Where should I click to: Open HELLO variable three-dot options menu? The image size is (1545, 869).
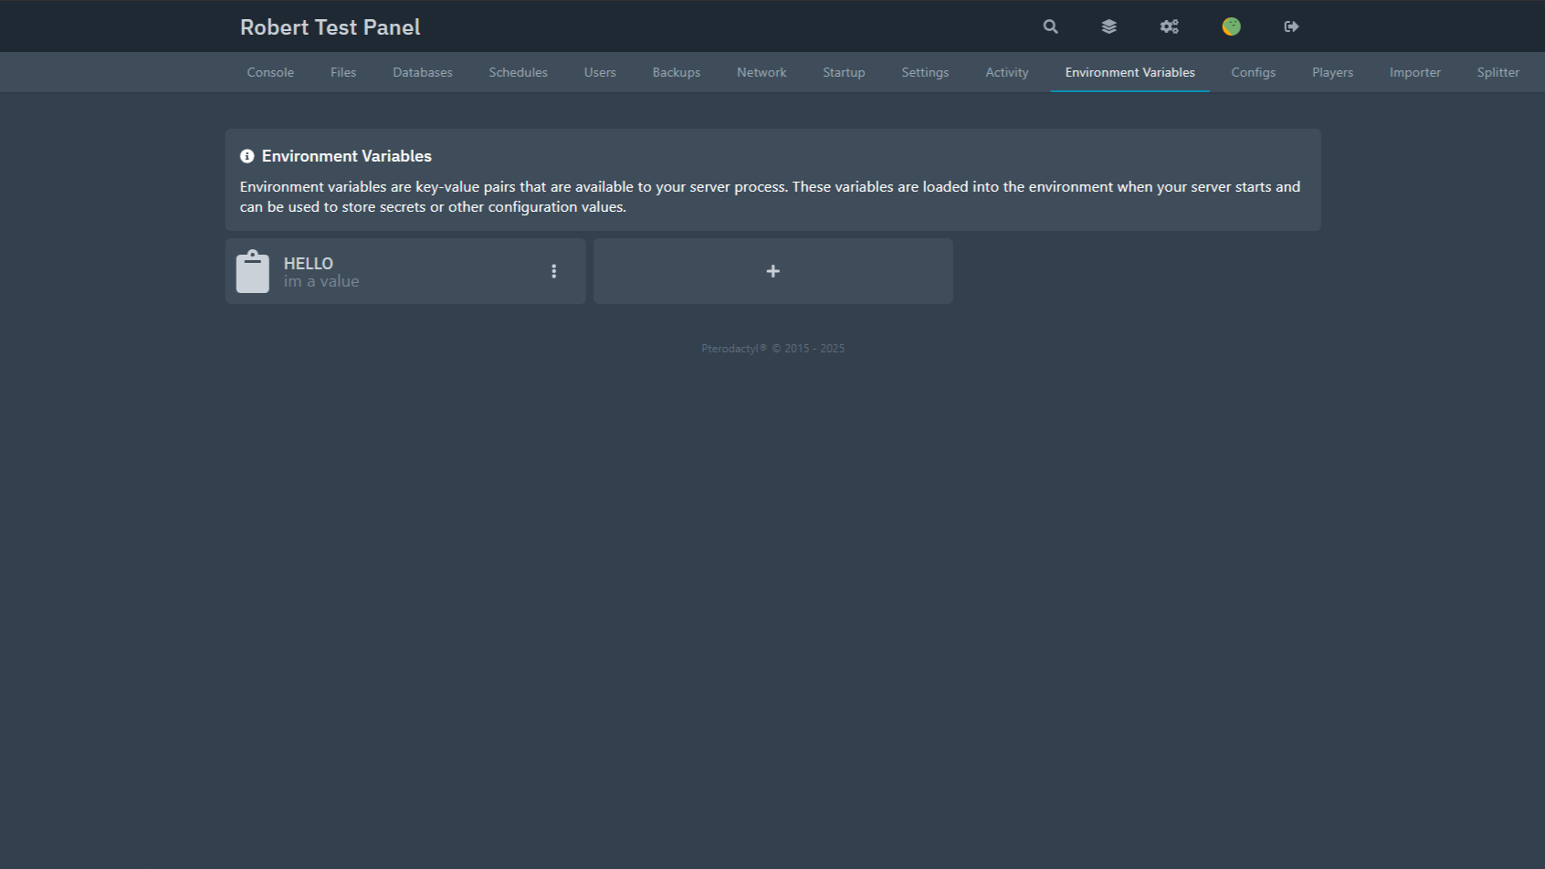(553, 271)
